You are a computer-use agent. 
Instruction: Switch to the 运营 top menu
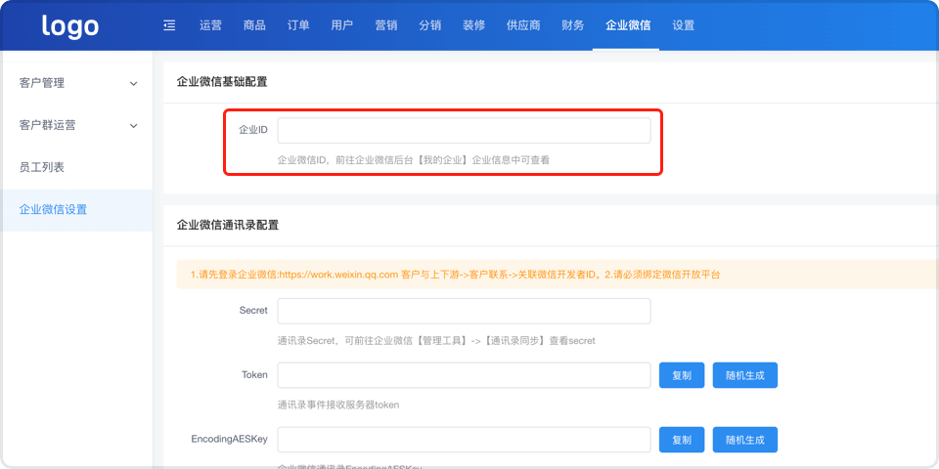(x=210, y=25)
